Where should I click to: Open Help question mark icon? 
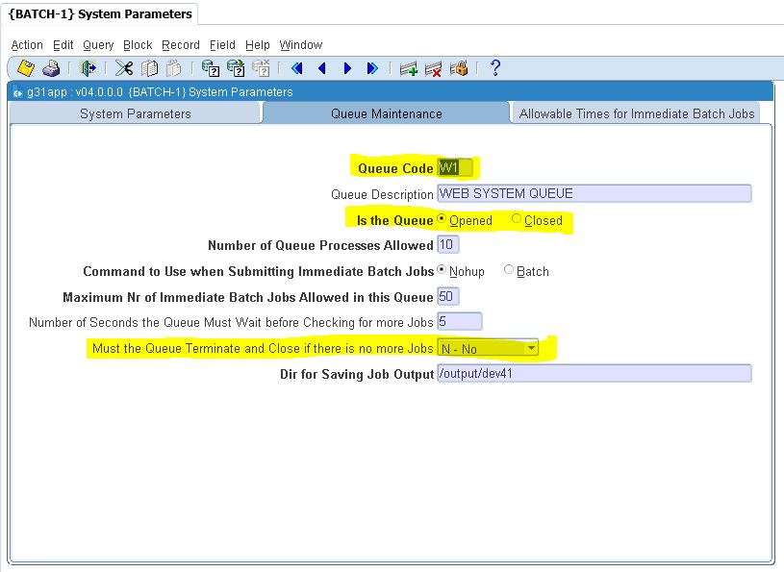pyautogui.click(x=495, y=68)
